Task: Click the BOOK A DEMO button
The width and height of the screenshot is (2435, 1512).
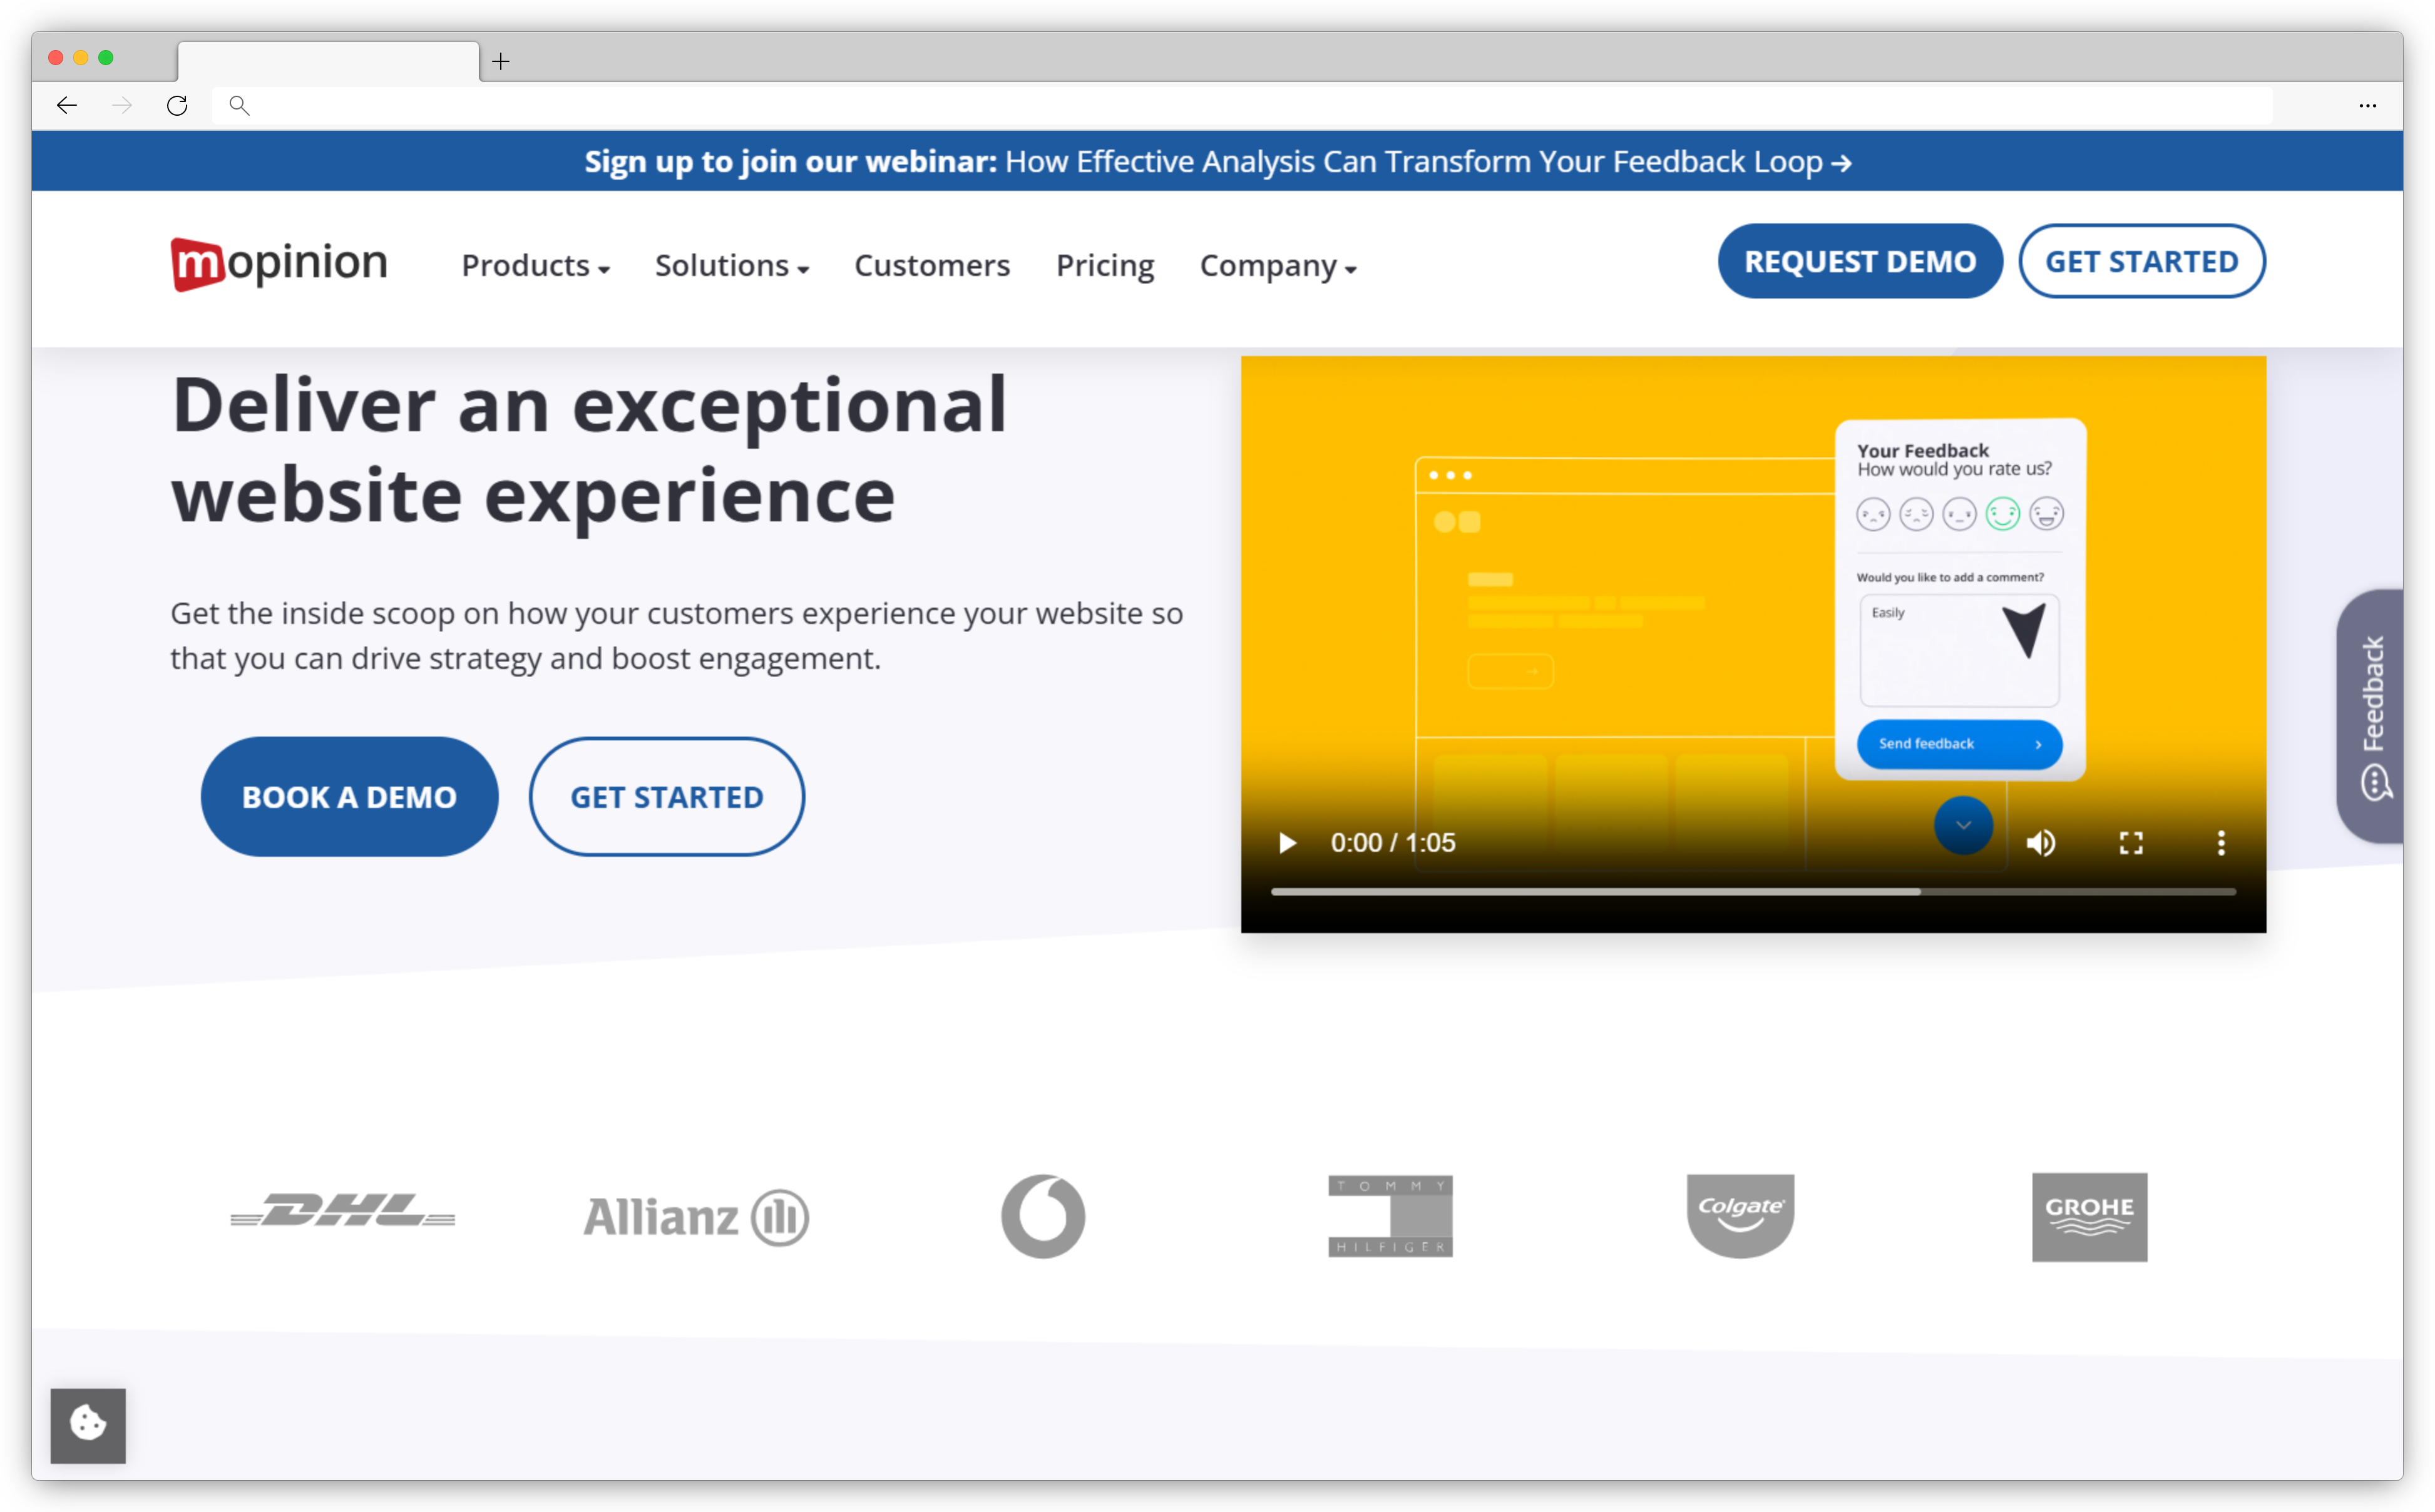Action: pos(349,796)
